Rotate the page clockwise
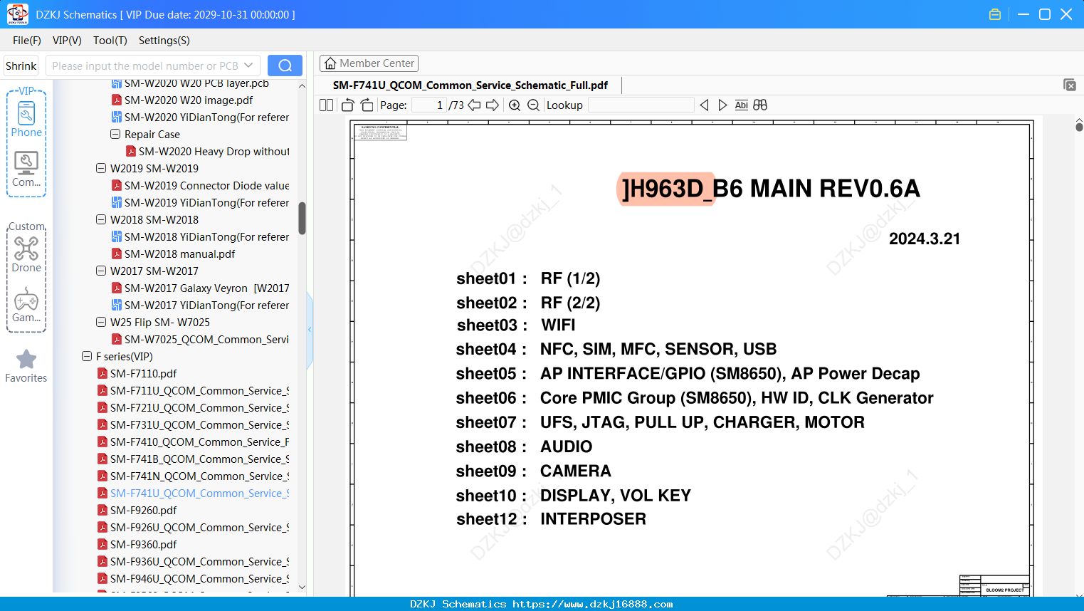 click(x=367, y=105)
